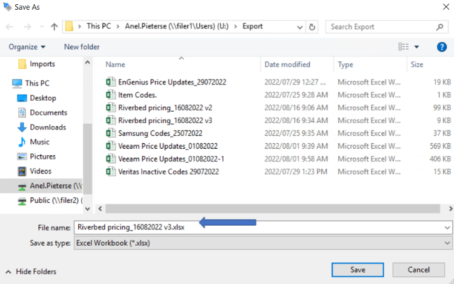The height and width of the screenshot is (284, 454).
Task: Collapse the dialog with Hide Folders
Action: pos(30,271)
